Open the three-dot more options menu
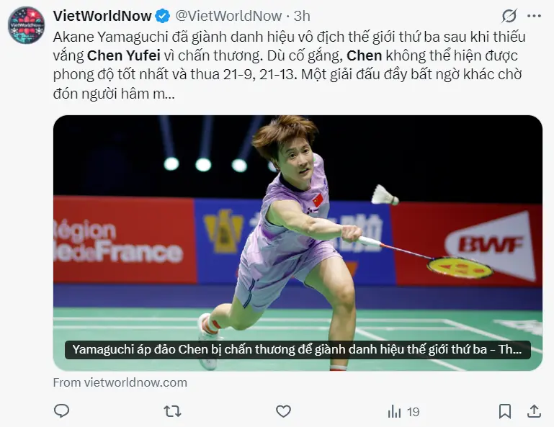554x427 pixels. coord(534,16)
